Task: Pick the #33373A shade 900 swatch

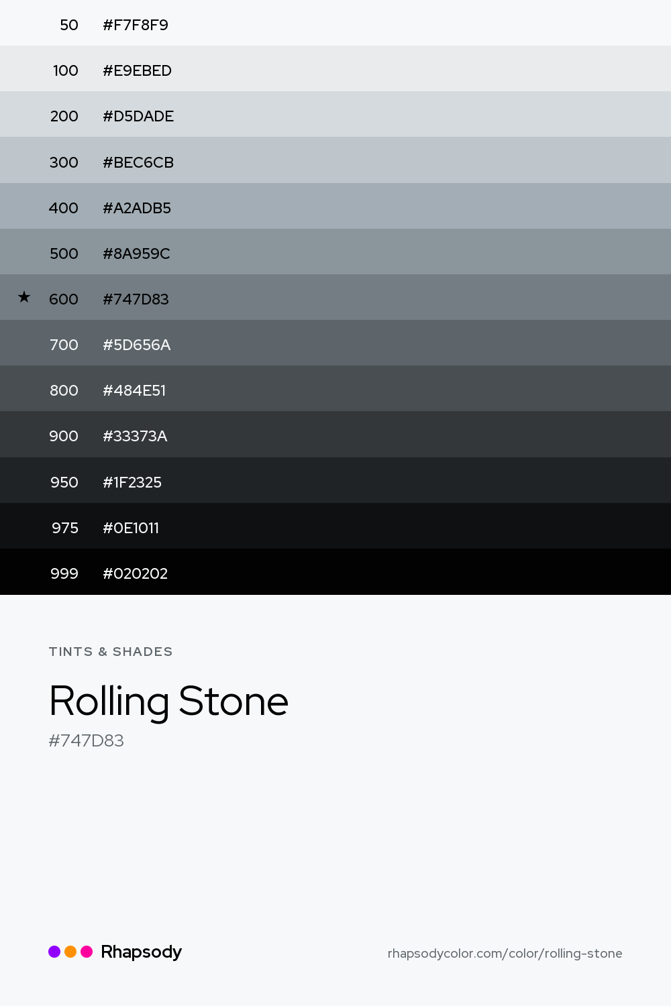Action: click(335, 435)
